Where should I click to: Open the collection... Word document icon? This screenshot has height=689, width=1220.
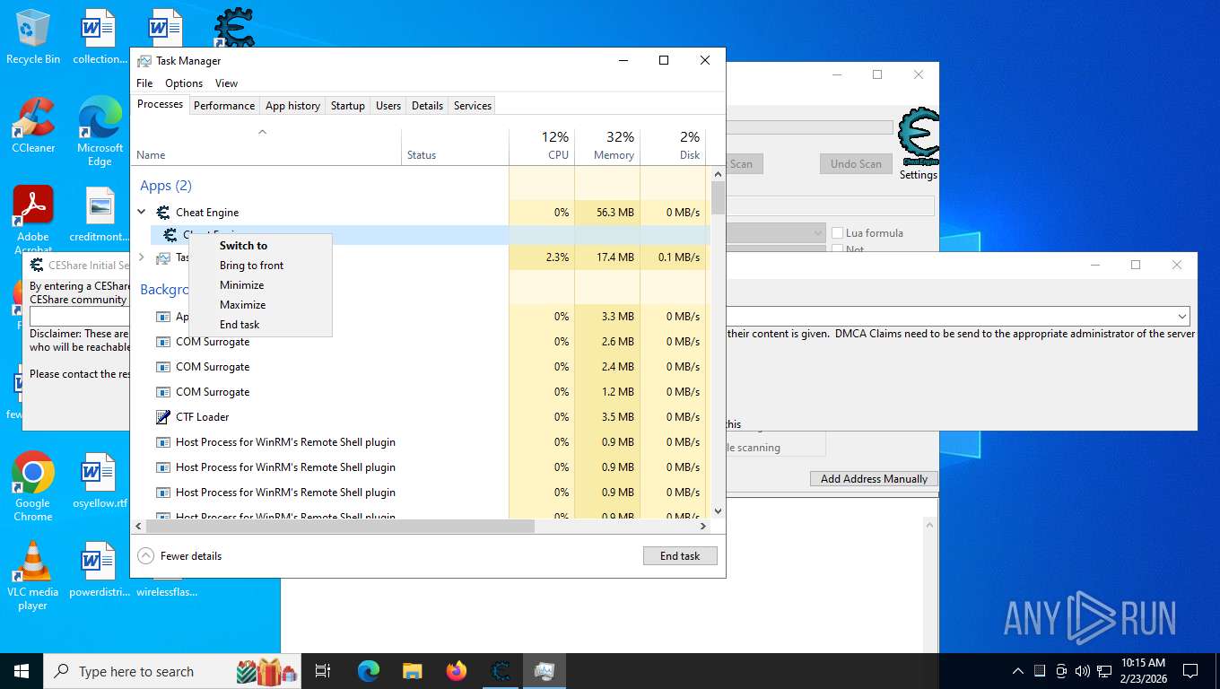tap(100, 36)
